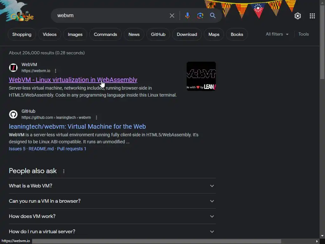The height and width of the screenshot is (244, 325).
Task: Open the All filters dropdown
Action: [x=277, y=34]
